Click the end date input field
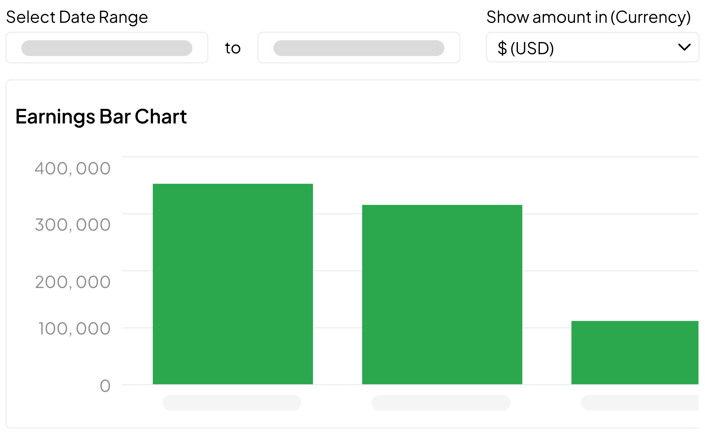 358,48
